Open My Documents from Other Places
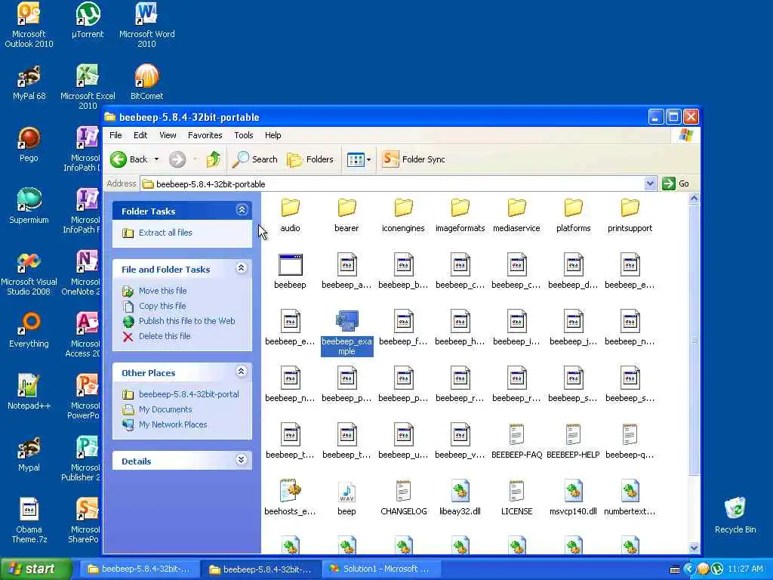The width and height of the screenshot is (773, 580). pyautogui.click(x=165, y=410)
